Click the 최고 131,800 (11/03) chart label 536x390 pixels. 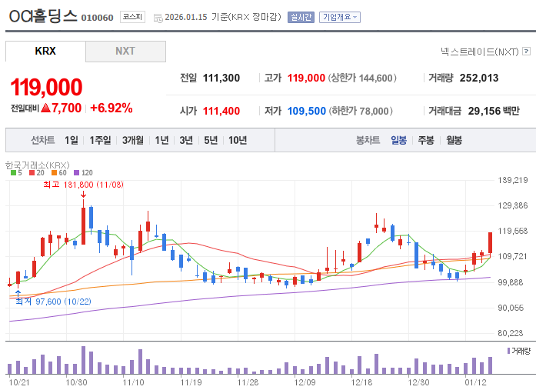click(x=83, y=185)
